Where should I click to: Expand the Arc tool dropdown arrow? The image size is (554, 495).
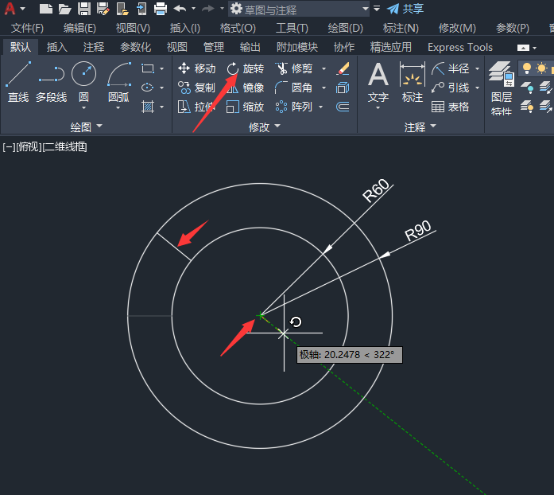[x=118, y=108]
